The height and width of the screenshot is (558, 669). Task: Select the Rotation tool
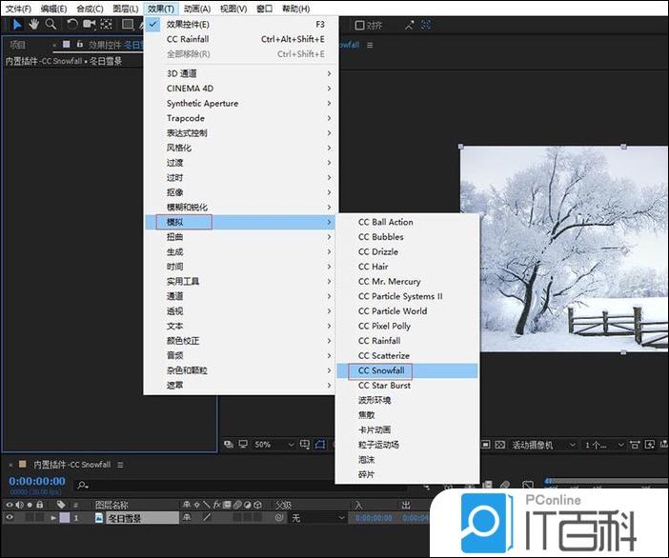click(72, 25)
